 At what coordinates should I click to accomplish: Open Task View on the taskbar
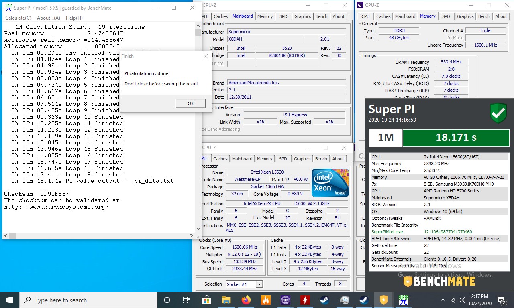click(x=186, y=300)
